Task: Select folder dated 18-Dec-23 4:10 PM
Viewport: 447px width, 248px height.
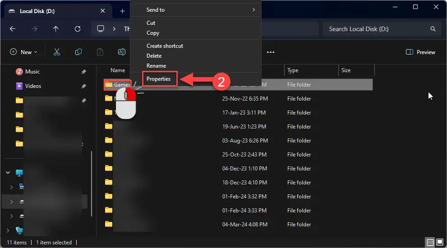Action: (238, 183)
